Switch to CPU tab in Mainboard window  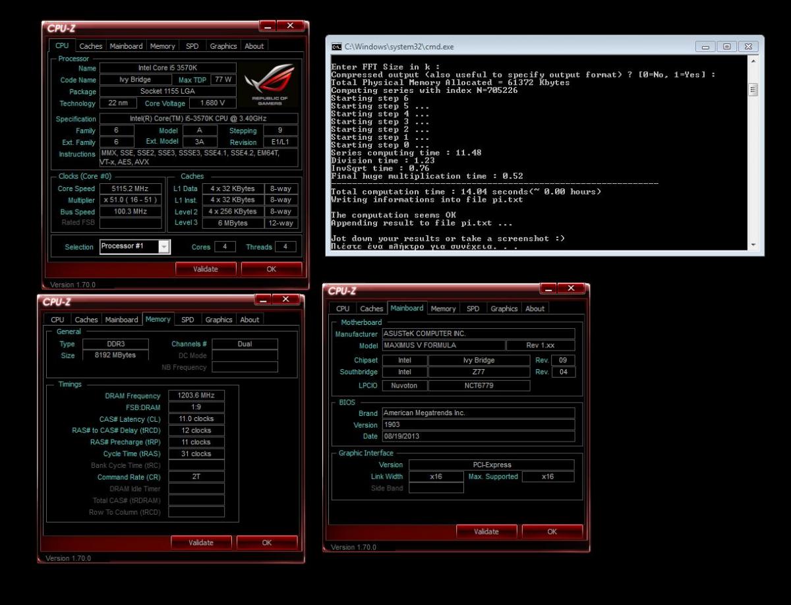point(343,308)
